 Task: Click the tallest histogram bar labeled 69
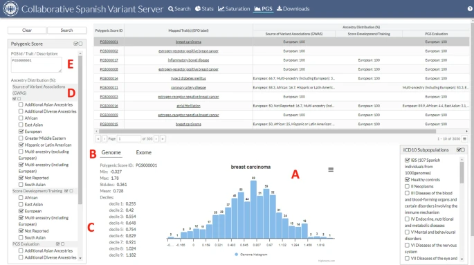253,210
